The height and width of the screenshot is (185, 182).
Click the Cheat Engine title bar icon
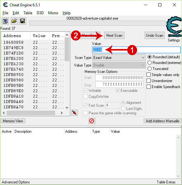point(5,5)
